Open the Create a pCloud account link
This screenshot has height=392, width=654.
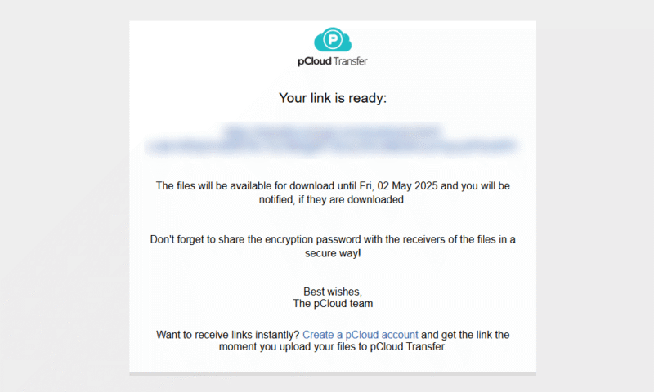[360, 335]
